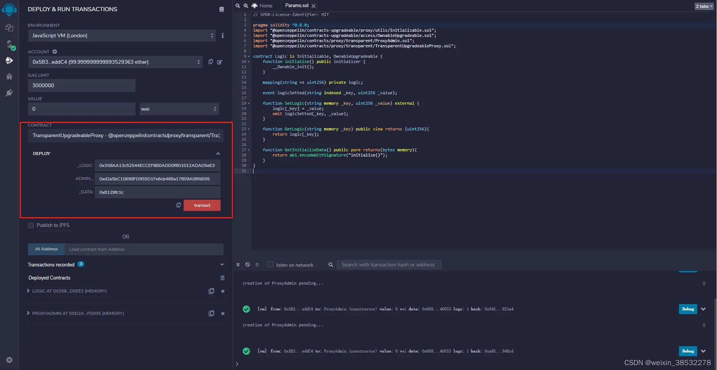Fold the SetLogic function block
Image resolution: width=717 pixels, height=370 pixels.
pos(249,104)
